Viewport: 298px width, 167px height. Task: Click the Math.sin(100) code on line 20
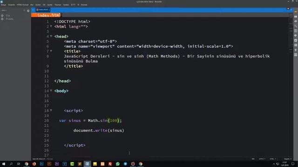click(105, 121)
